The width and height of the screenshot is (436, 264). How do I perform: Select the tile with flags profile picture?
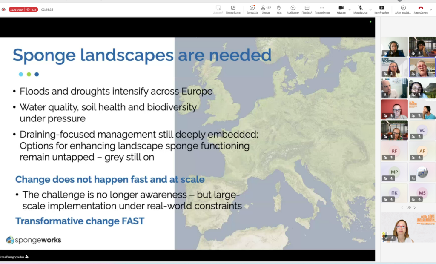[x=422, y=172]
